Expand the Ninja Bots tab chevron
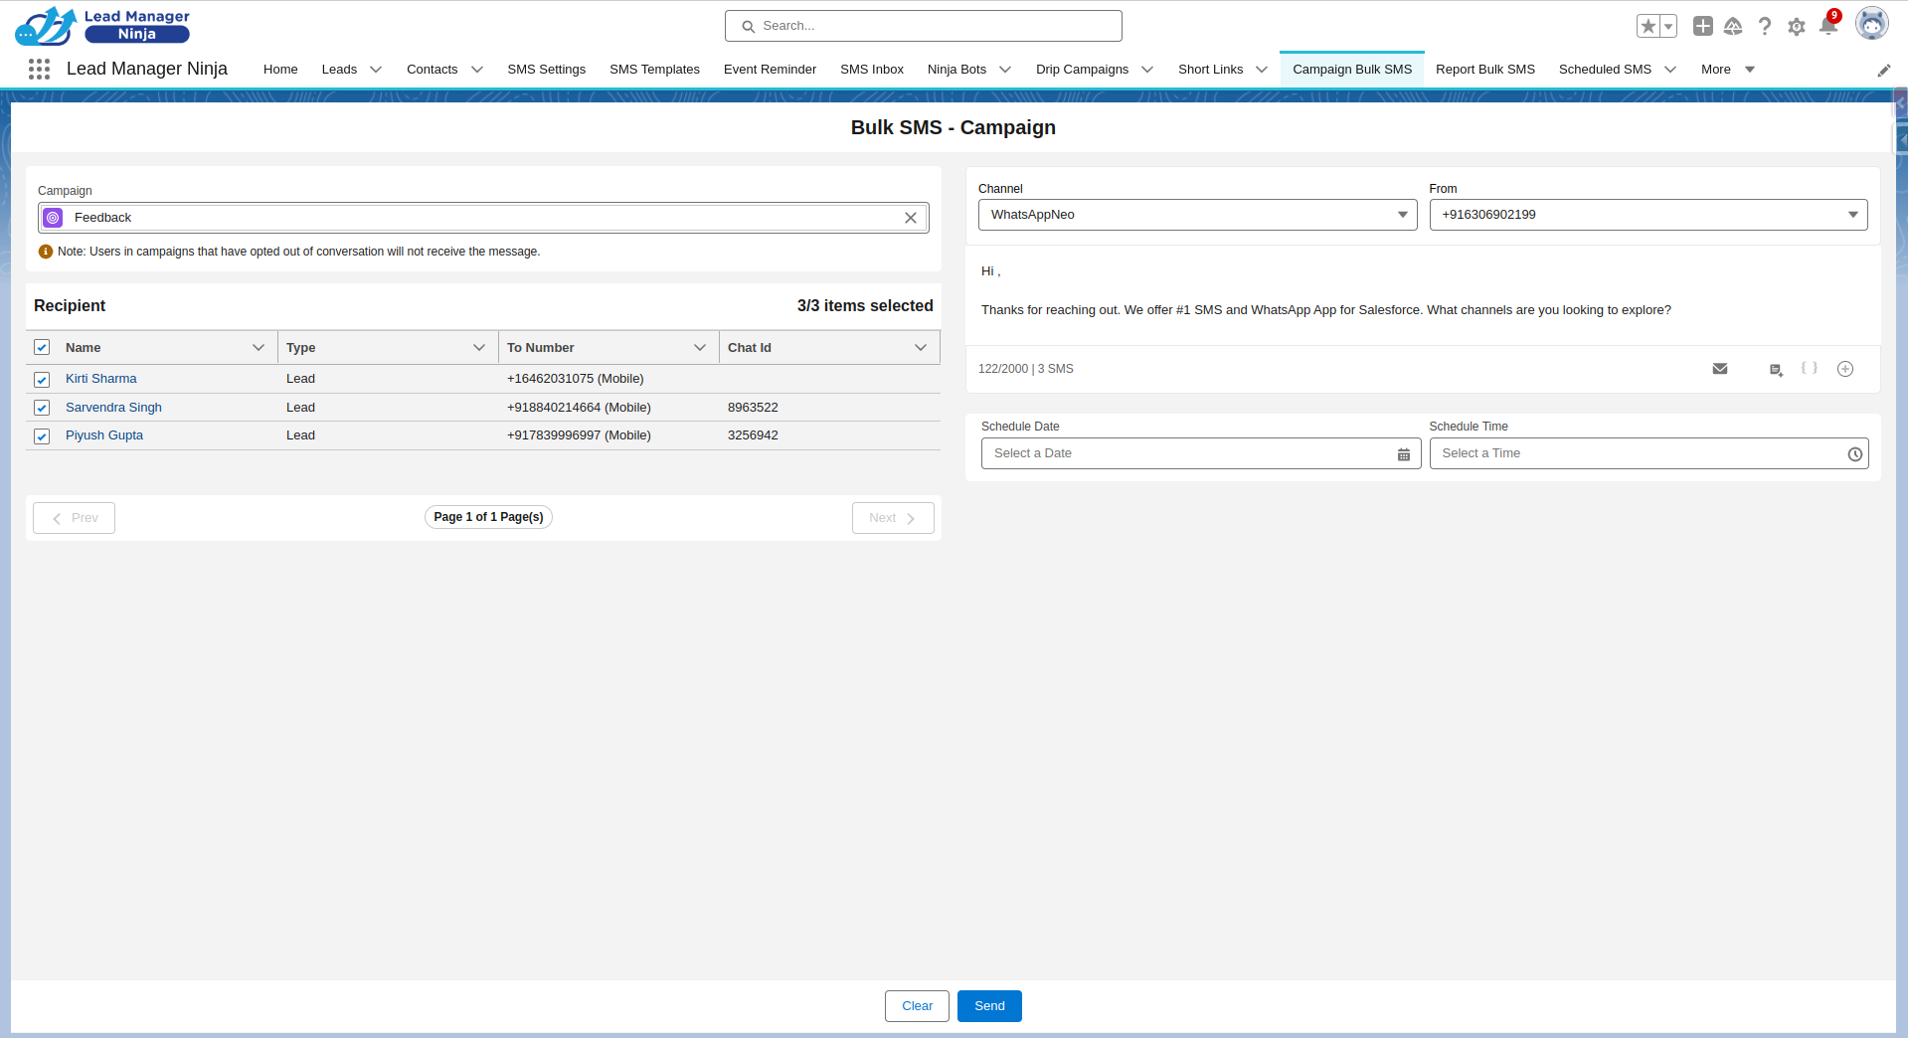This screenshot has width=1908, height=1038. pos(1005,70)
